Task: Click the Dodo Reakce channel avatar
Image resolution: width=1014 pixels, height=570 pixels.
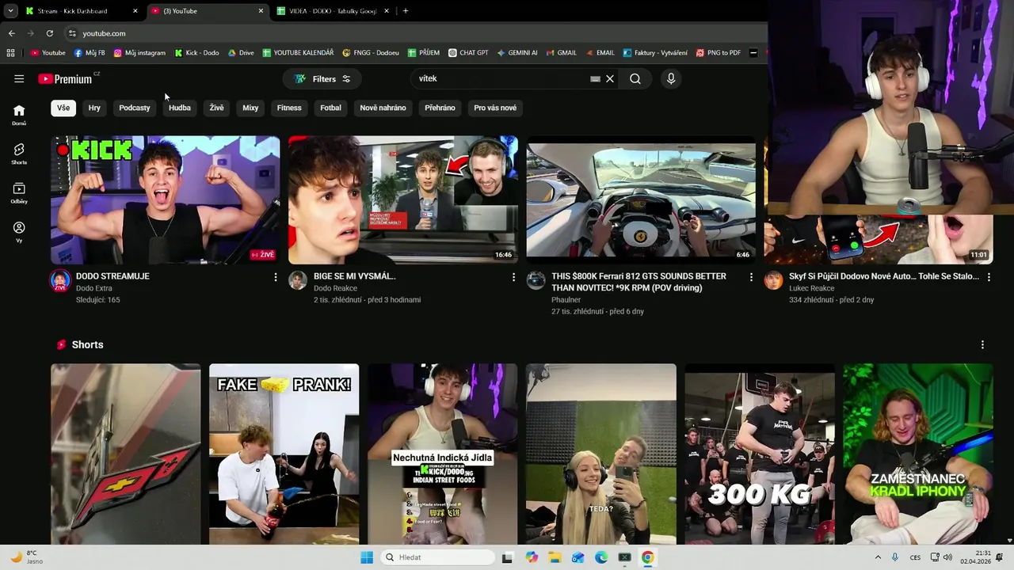Action: coord(298,280)
